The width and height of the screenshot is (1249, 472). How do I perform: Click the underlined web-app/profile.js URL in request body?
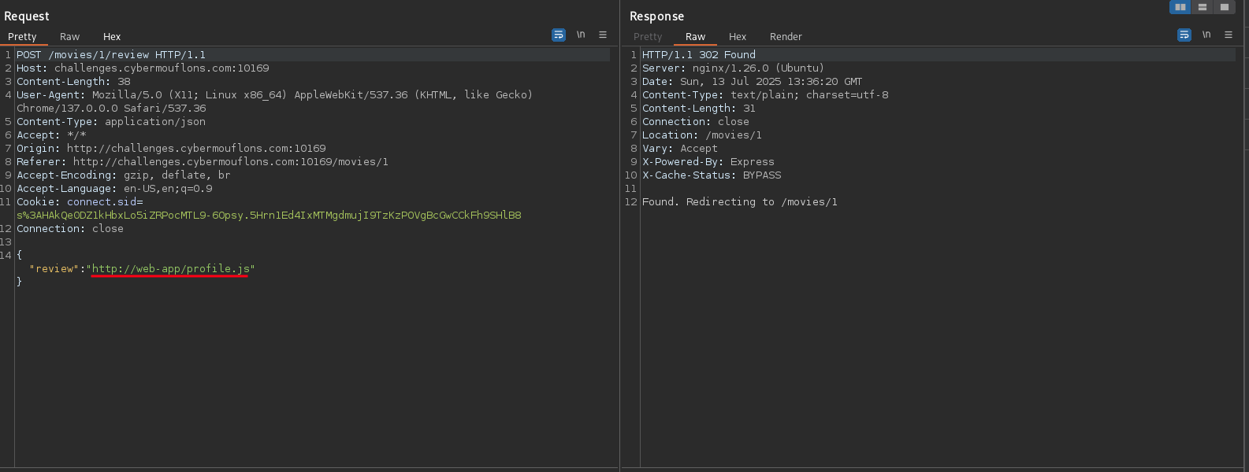(x=170, y=269)
